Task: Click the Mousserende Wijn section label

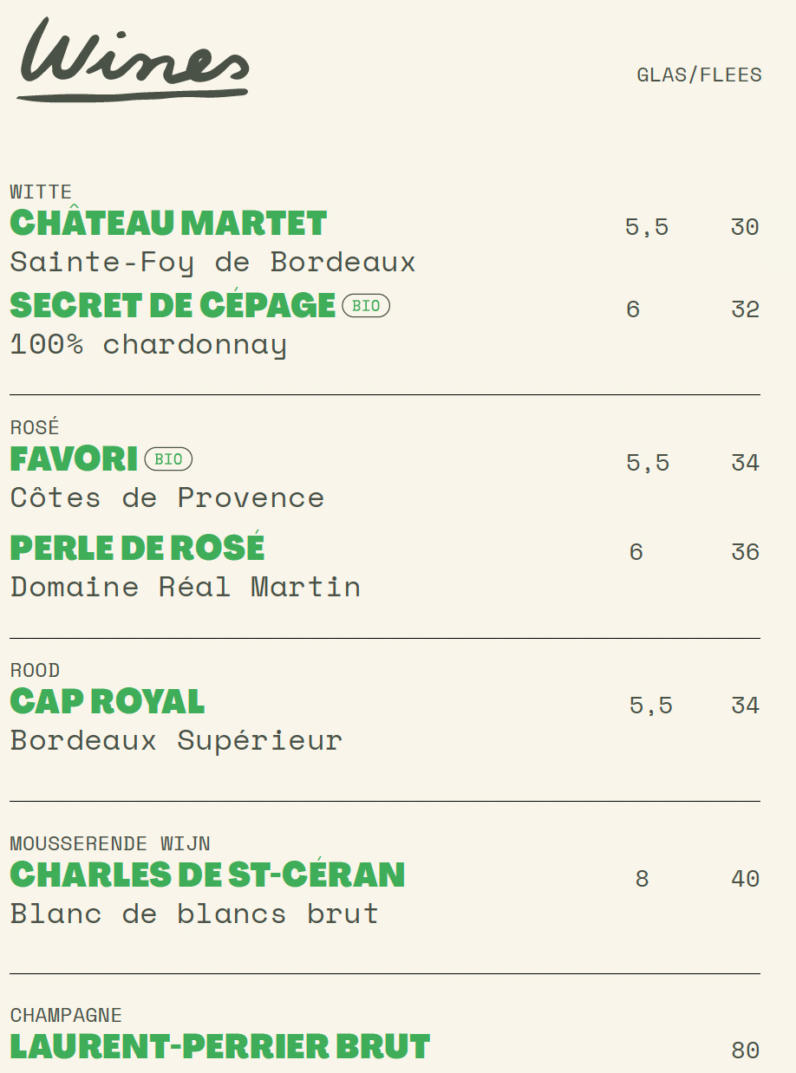Action: [110, 843]
